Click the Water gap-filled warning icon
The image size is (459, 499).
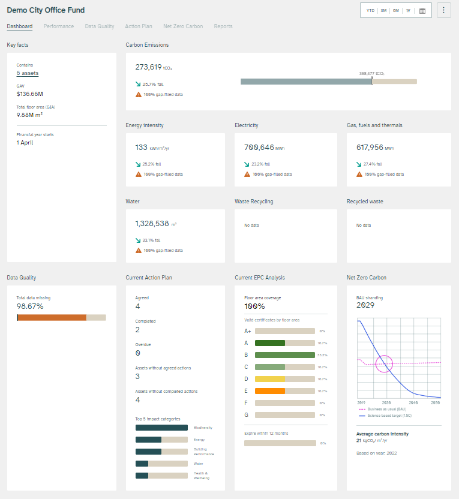[139, 250]
